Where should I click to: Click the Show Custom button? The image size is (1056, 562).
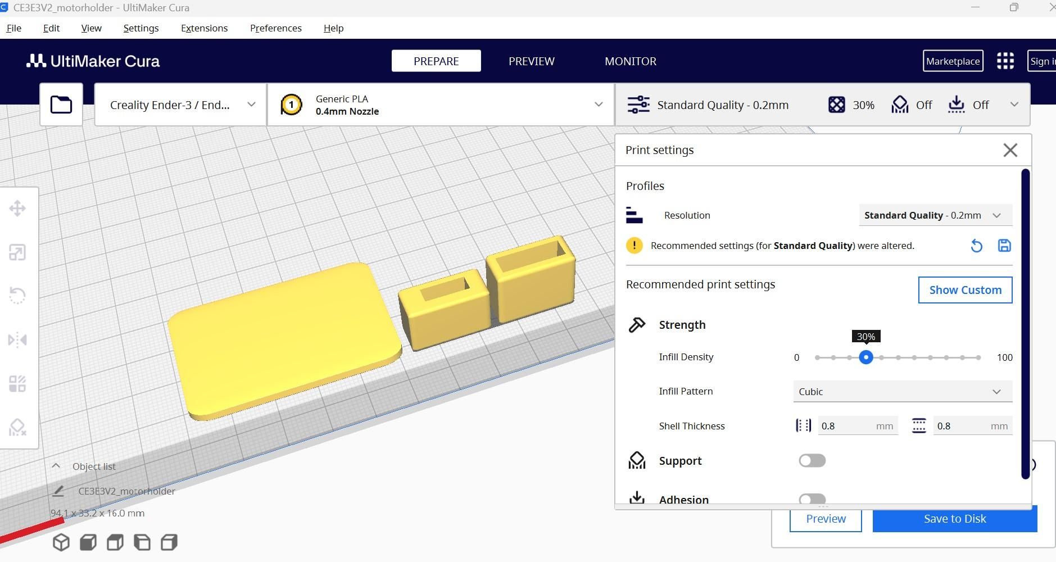[x=966, y=290]
